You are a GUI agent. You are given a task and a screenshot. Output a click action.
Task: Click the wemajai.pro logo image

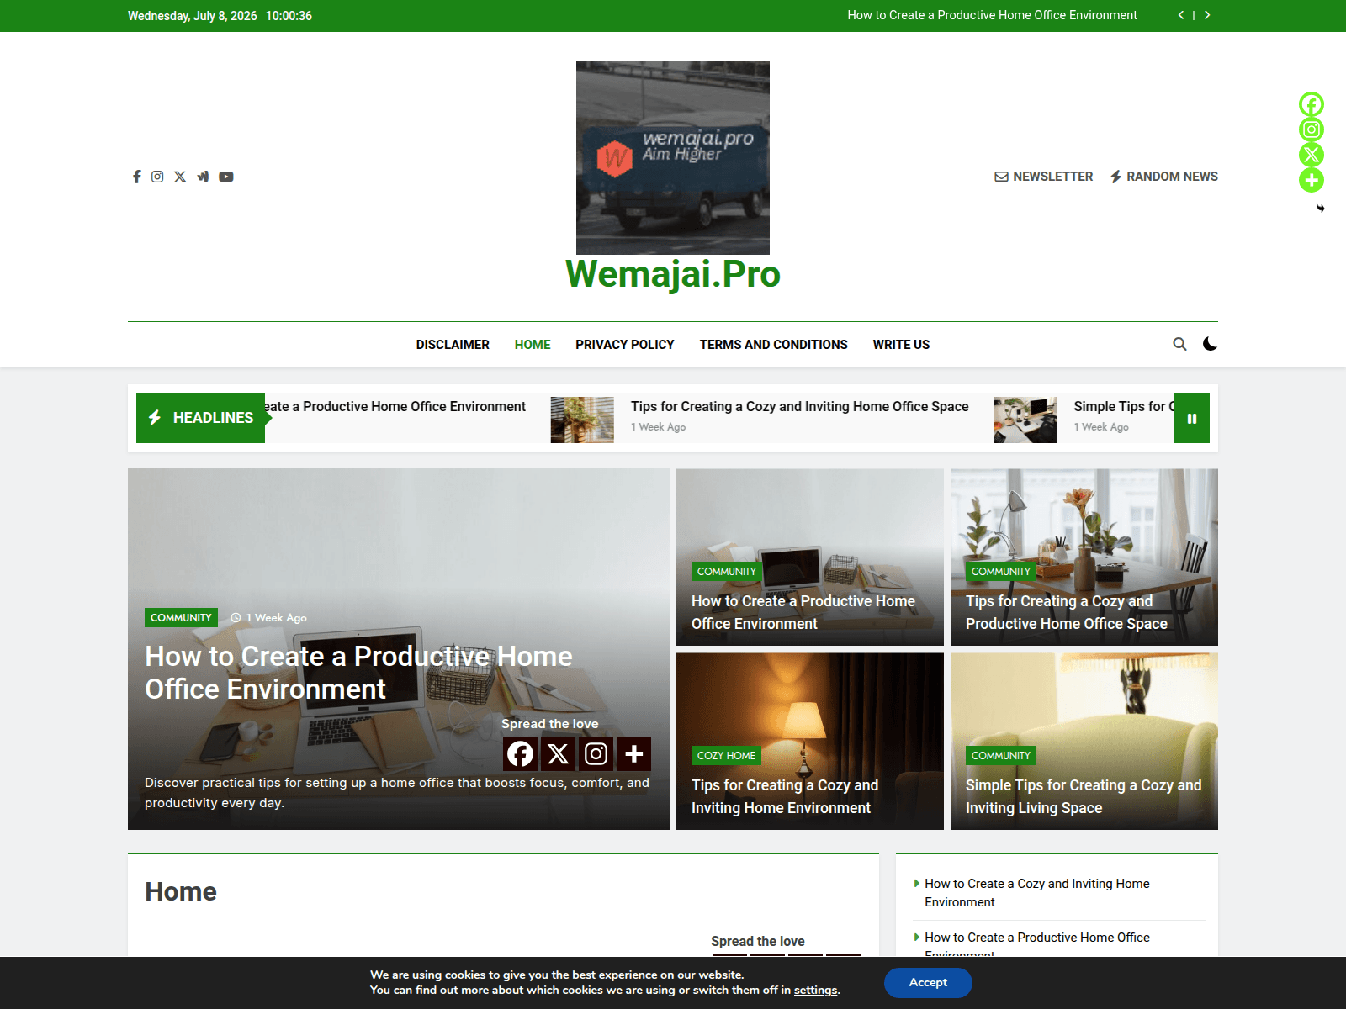point(673,158)
